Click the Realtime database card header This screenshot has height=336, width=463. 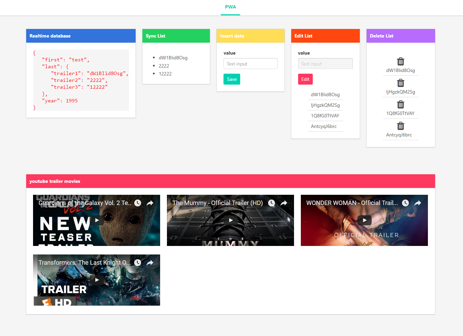click(81, 36)
